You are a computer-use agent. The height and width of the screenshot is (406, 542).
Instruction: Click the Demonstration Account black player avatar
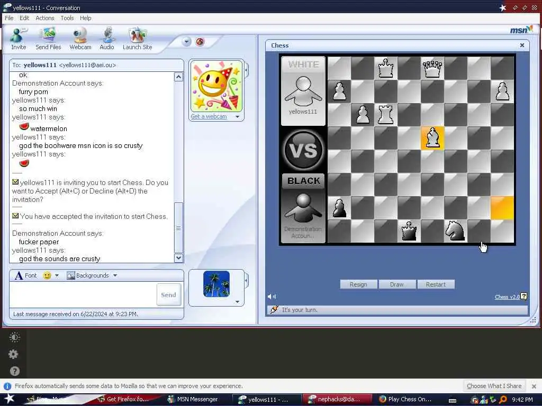coord(303,208)
